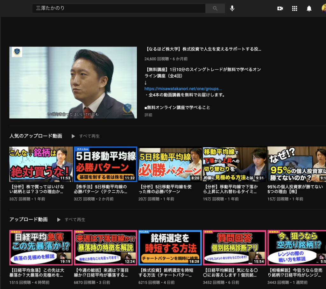Open the 銘柄選定を時短する方法 thumbnail
The width and height of the screenshot is (326, 289).
170,248
